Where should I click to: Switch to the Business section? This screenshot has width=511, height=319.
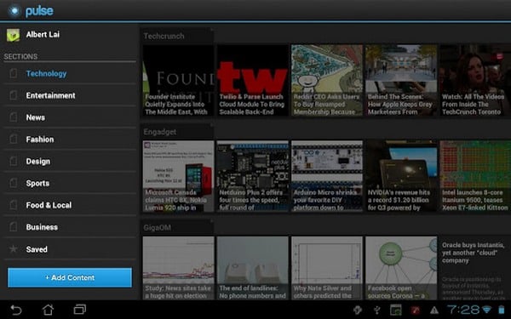coord(70,227)
